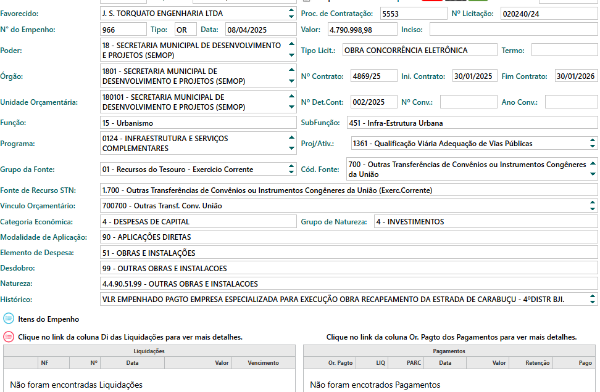Click the Nº column header in Liquidações
Screen dimensions: 600x392
pyautogui.click(x=85, y=362)
